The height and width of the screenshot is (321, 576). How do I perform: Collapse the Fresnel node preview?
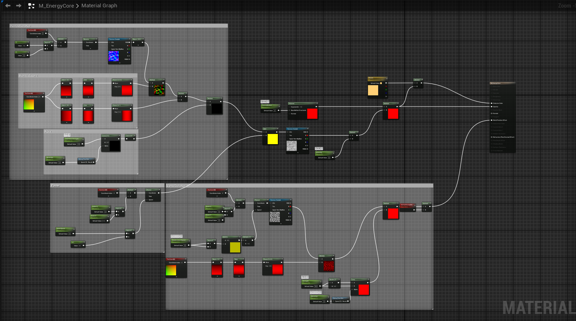click(x=317, y=104)
